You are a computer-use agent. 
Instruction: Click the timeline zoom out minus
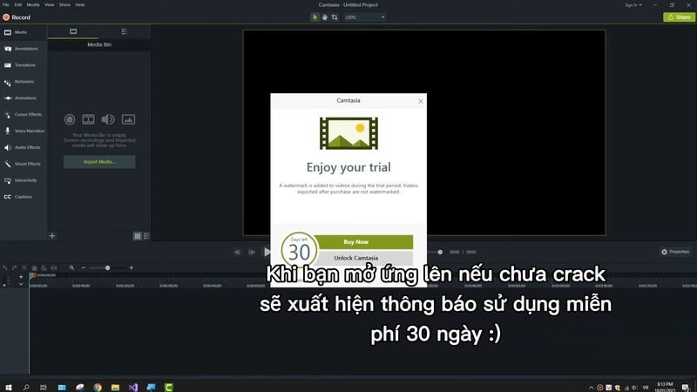(83, 268)
